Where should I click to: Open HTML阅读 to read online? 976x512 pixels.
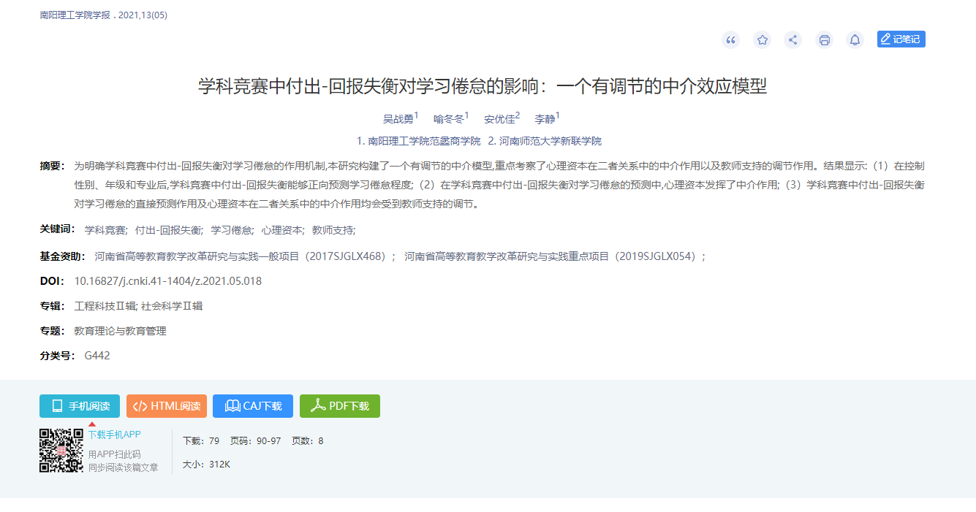pyautogui.click(x=167, y=406)
